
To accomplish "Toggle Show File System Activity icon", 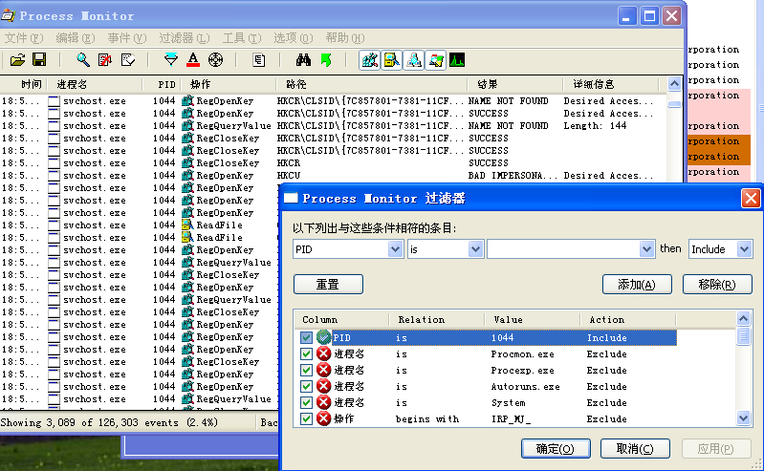I will point(392,60).
